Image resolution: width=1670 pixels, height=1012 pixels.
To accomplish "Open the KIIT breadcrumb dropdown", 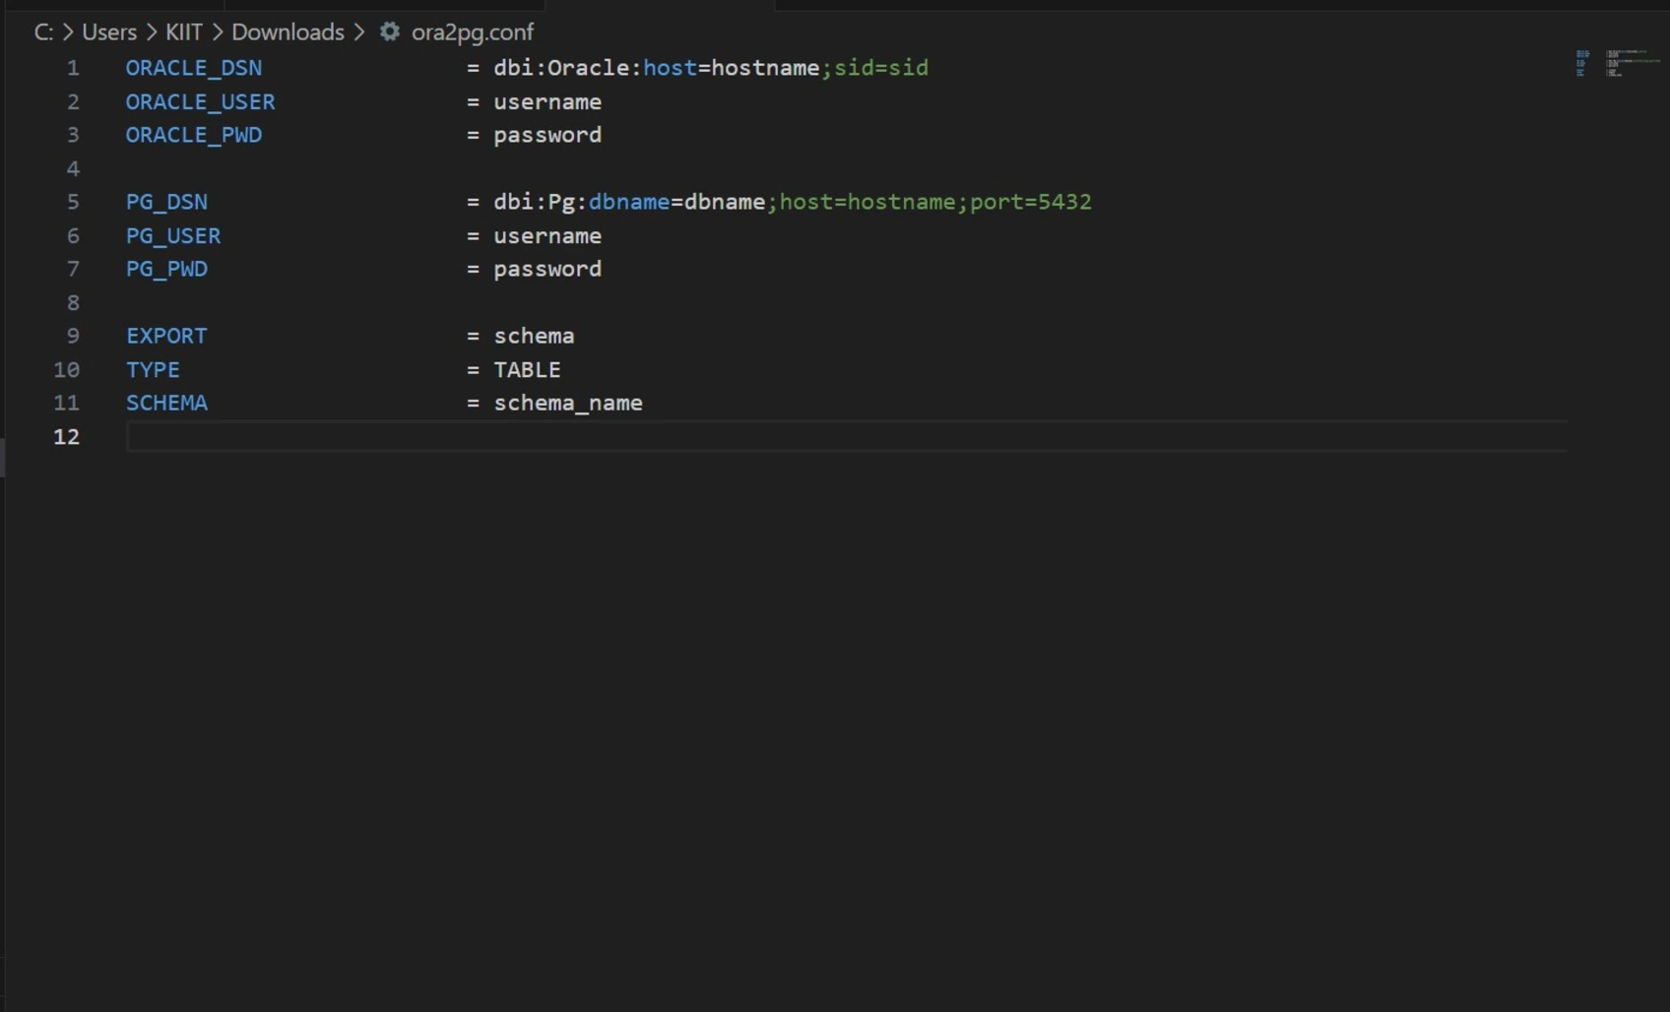I will pyautogui.click(x=184, y=32).
